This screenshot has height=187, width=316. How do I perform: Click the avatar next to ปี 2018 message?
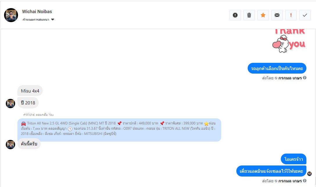[10, 104]
